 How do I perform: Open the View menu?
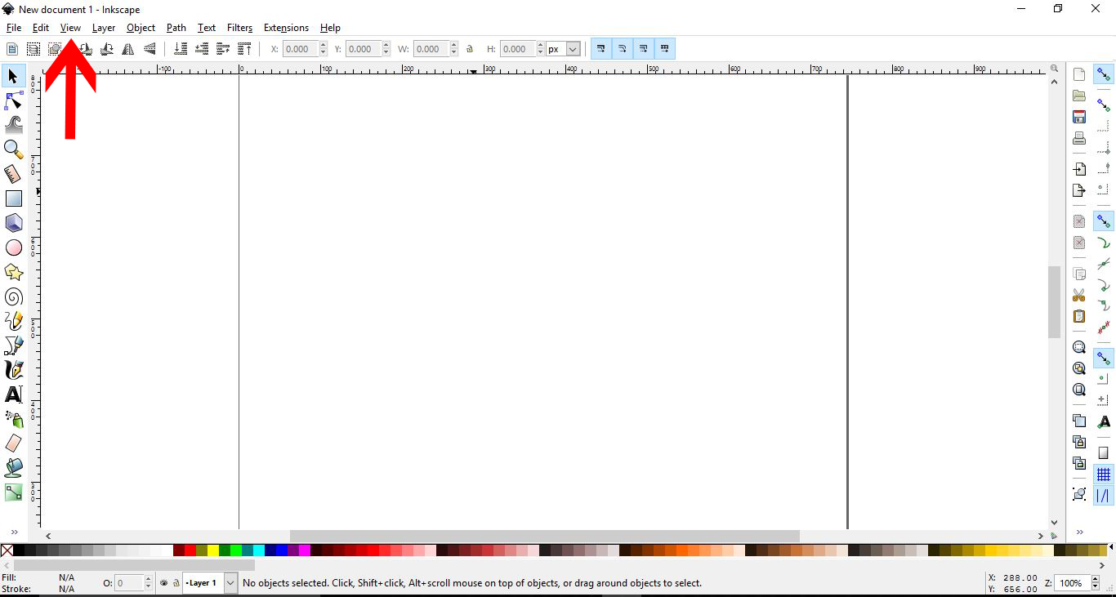point(70,27)
